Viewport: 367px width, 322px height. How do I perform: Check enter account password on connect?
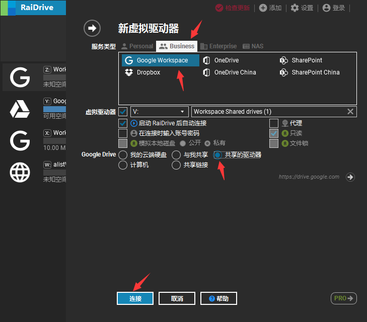point(123,133)
